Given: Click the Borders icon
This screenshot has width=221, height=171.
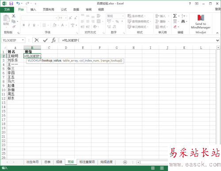Looking at the screenshot, I should pos(44,25).
